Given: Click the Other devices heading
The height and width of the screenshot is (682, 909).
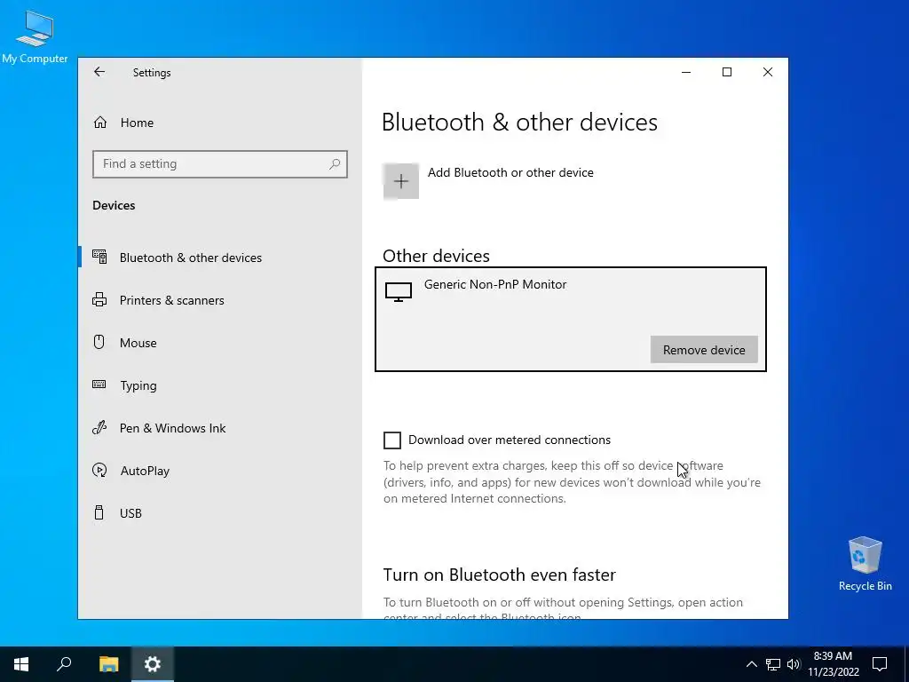Looking at the screenshot, I should [x=436, y=256].
